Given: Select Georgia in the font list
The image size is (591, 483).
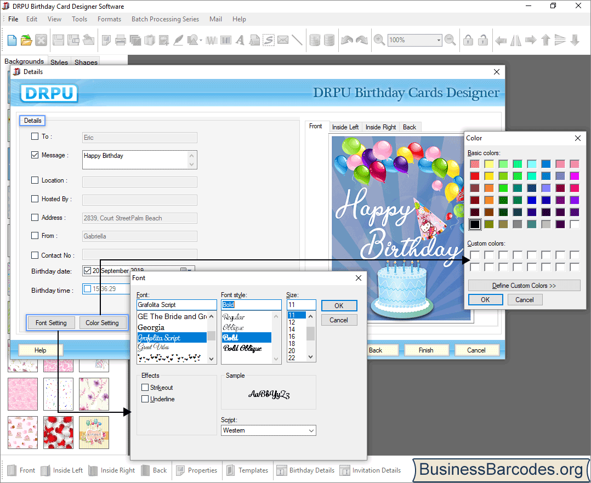Looking at the screenshot, I should (151, 327).
